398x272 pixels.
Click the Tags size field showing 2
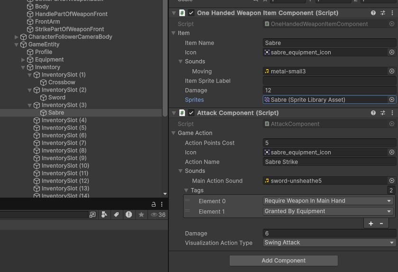click(391, 190)
